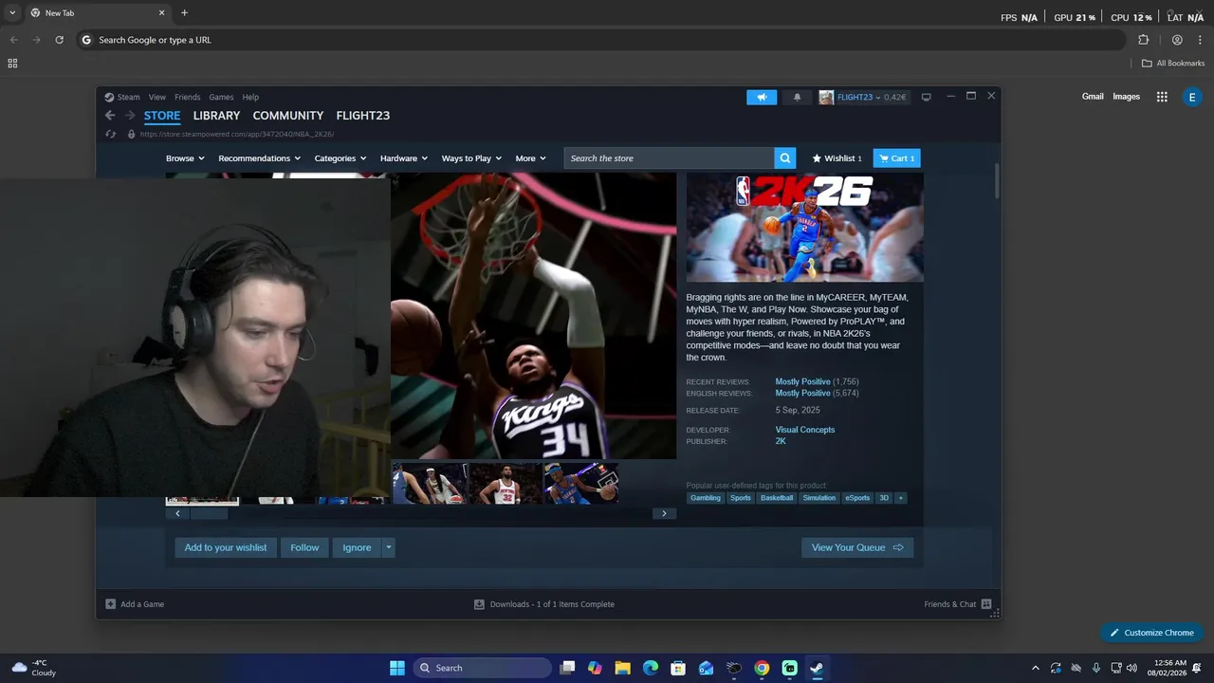Click Chrome address bar
Viewport: 1214px width, 683px height.
pyautogui.click(x=601, y=40)
